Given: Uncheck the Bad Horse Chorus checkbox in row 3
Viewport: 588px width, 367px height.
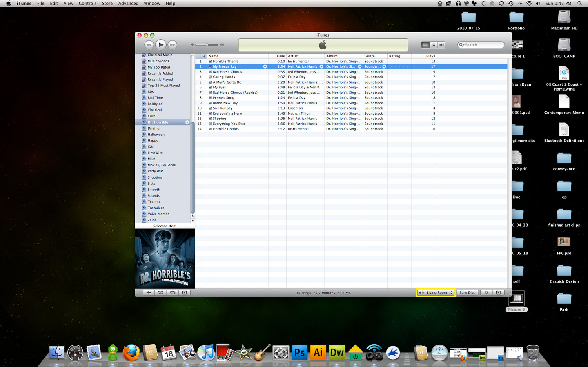Looking at the screenshot, I should pyautogui.click(x=210, y=72).
